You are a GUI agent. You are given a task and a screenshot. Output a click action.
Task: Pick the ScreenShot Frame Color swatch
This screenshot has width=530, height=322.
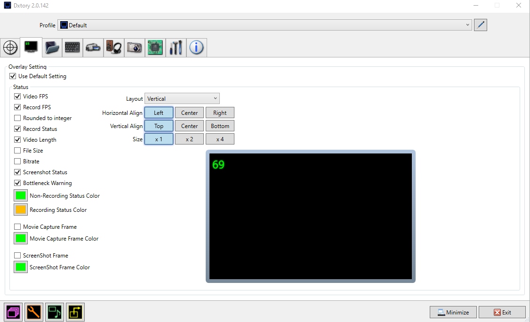click(21, 267)
